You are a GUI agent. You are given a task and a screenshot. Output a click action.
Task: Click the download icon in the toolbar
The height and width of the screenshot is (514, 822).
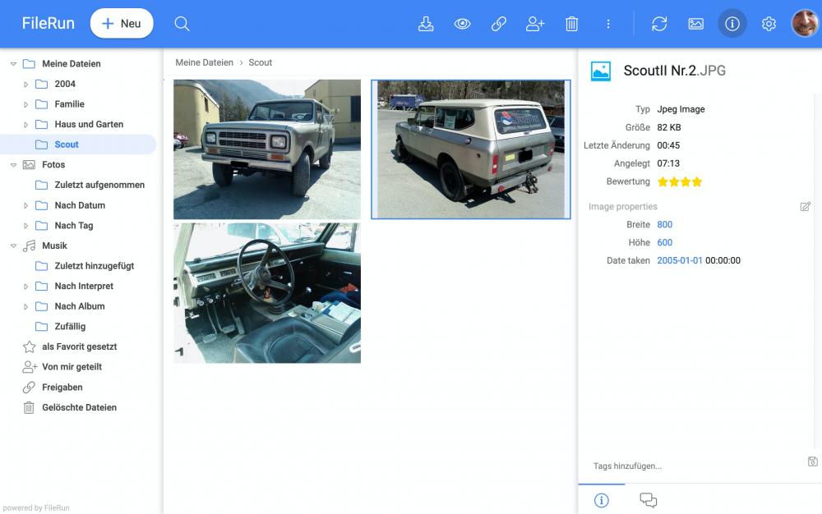point(426,24)
